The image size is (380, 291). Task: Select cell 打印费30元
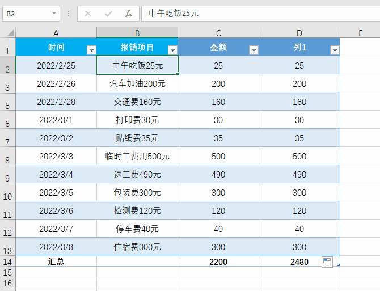point(137,120)
